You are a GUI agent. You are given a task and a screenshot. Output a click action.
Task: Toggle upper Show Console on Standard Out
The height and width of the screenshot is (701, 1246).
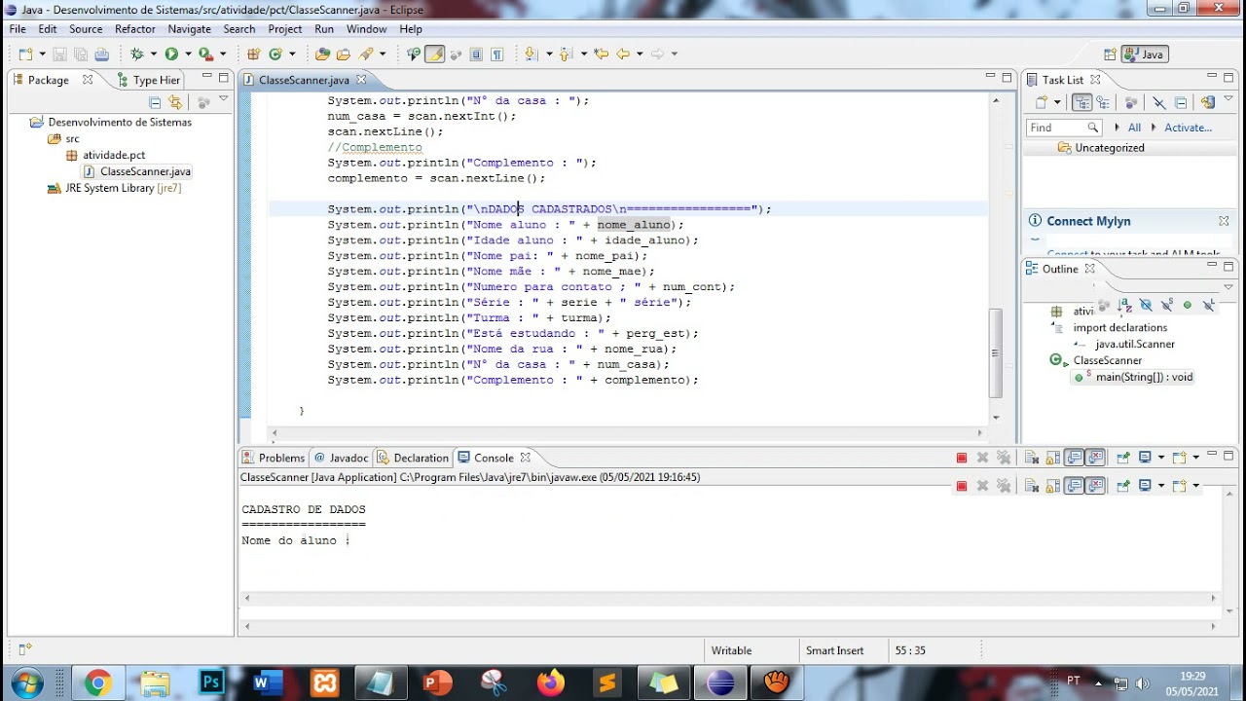coord(1074,458)
